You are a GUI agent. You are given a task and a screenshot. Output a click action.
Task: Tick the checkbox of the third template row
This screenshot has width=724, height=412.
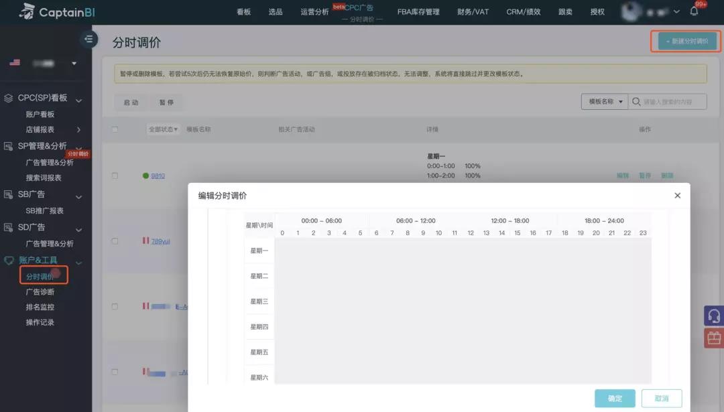pyautogui.click(x=115, y=306)
